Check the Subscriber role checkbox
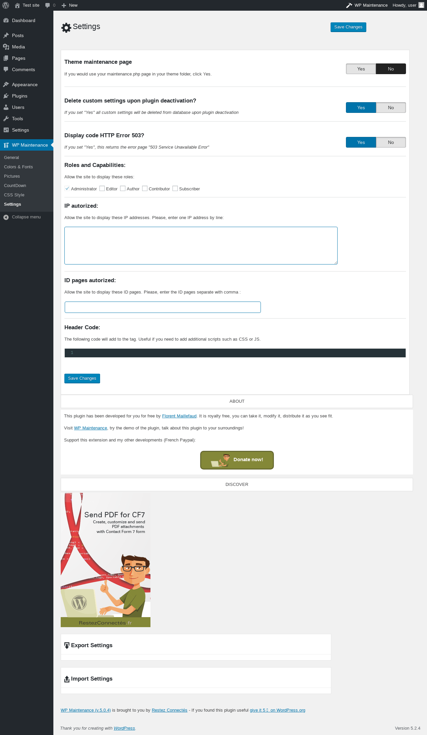The width and height of the screenshot is (427, 735). point(175,188)
